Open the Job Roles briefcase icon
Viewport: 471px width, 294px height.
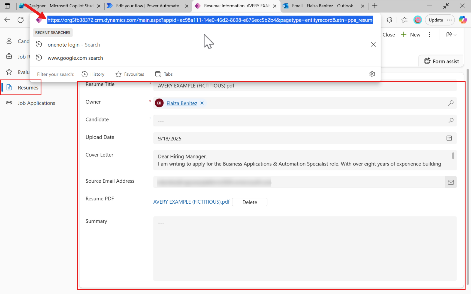click(9, 56)
